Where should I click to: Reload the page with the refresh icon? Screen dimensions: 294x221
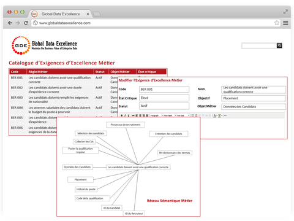pyautogui.click(x=26, y=23)
